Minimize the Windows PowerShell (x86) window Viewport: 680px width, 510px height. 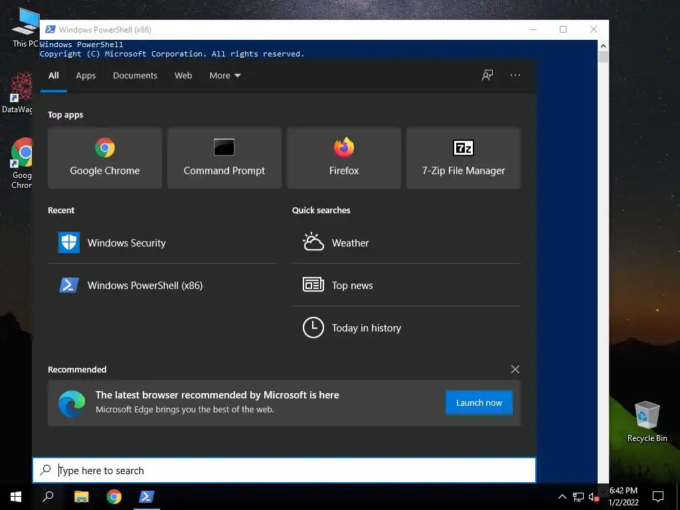tap(533, 29)
